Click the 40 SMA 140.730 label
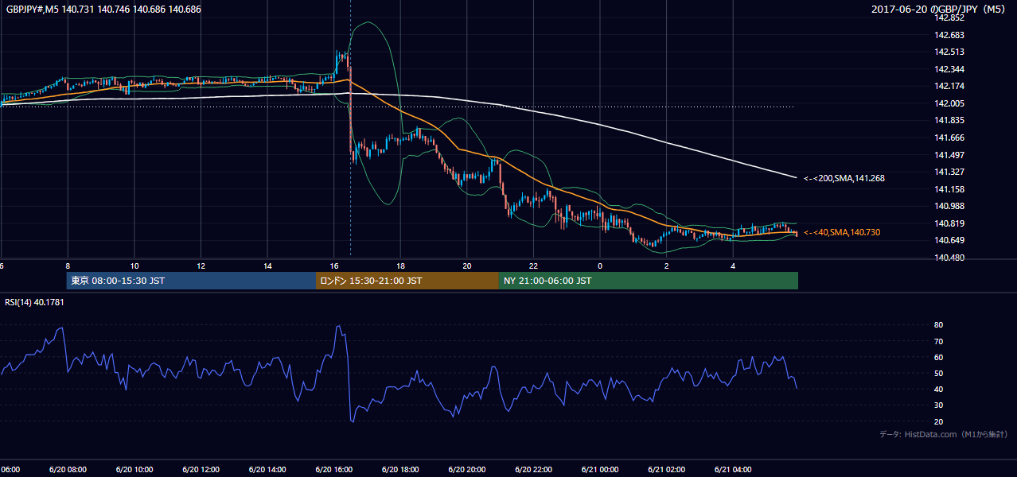This screenshot has width=1017, height=477. pyautogui.click(x=842, y=232)
